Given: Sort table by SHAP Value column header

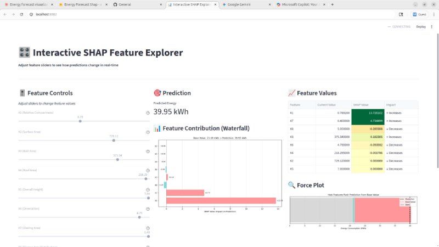Looking at the screenshot, I should 360,104.
